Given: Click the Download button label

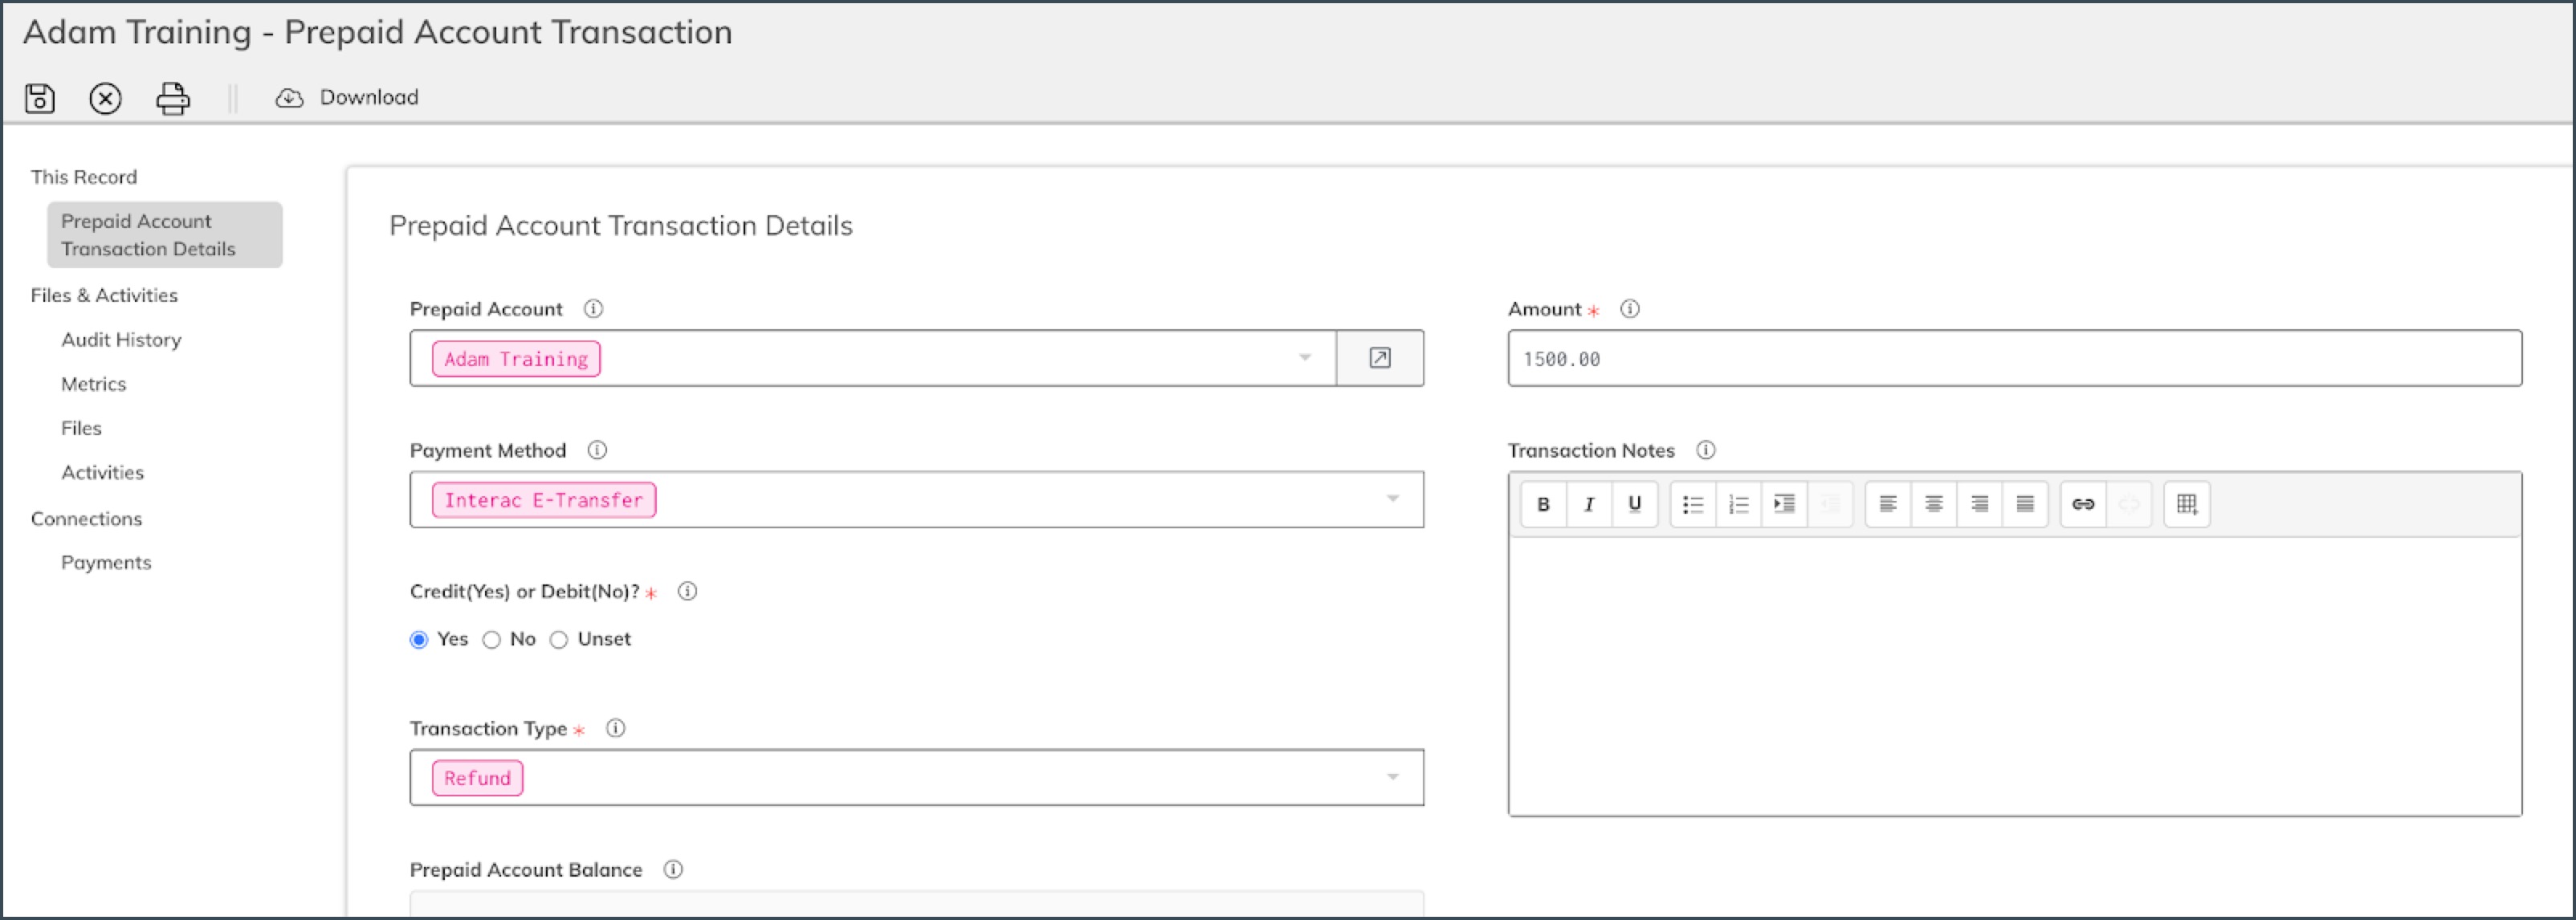Looking at the screenshot, I should click(x=369, y=97).
